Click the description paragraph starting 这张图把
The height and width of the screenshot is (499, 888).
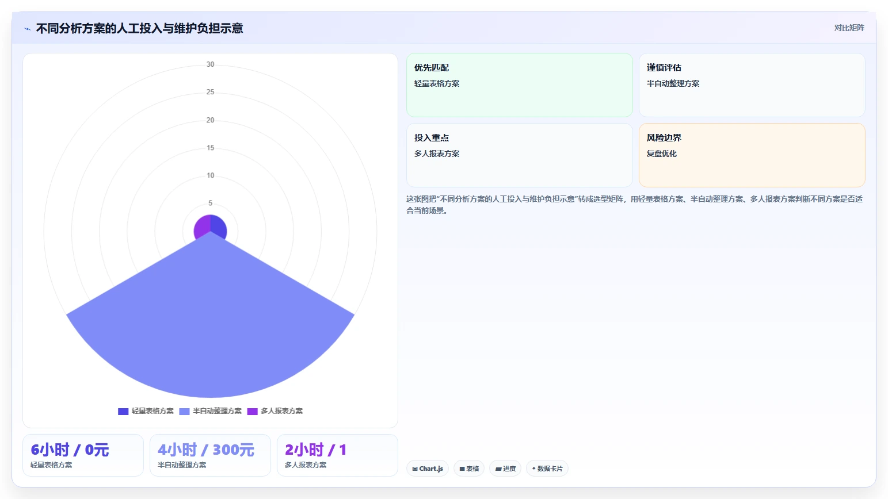[x=634, y=205]
